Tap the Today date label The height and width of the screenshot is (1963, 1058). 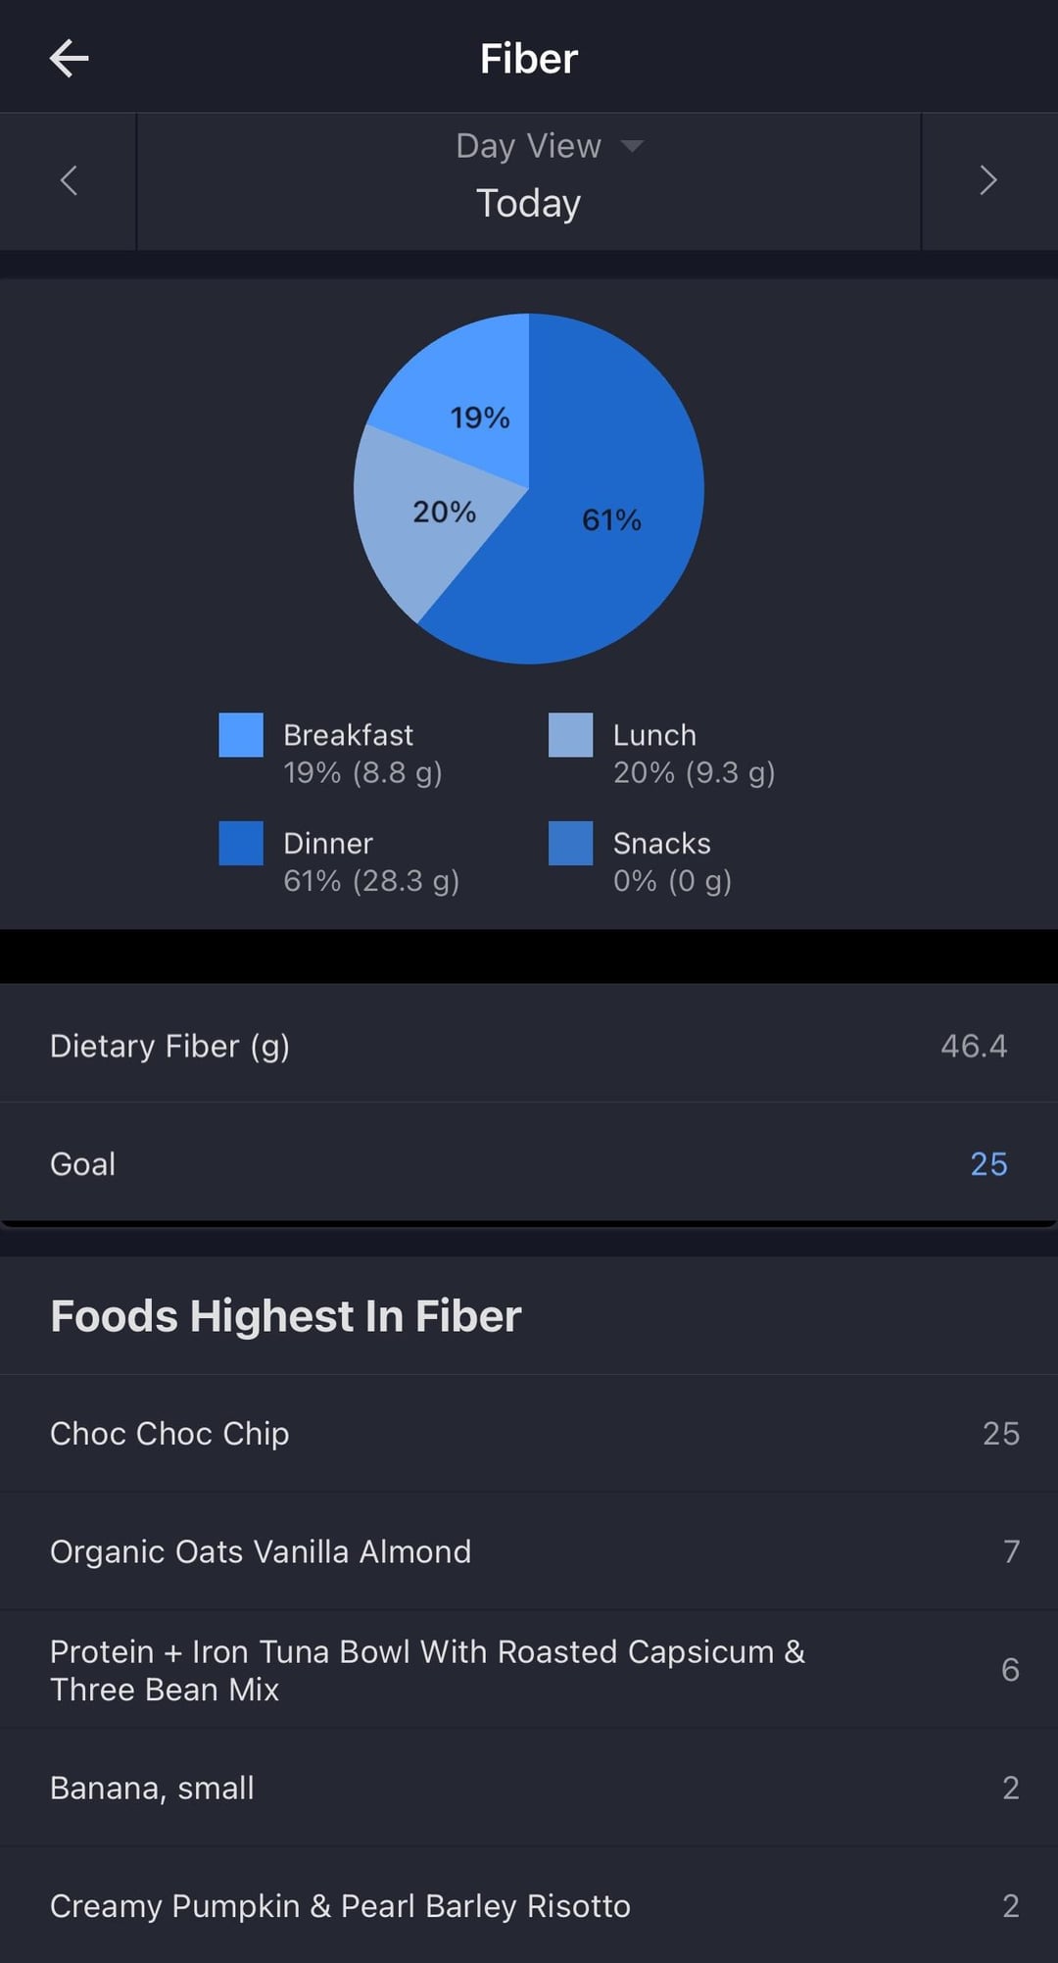pyautogui.click(x=528, y=204)
